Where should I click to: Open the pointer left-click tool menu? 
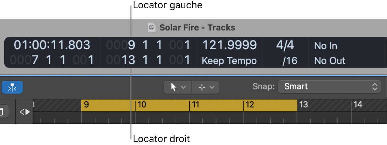click(x=178, y=87)
